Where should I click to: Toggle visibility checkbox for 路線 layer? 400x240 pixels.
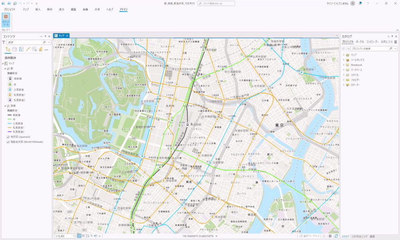[x=8, y=106]
